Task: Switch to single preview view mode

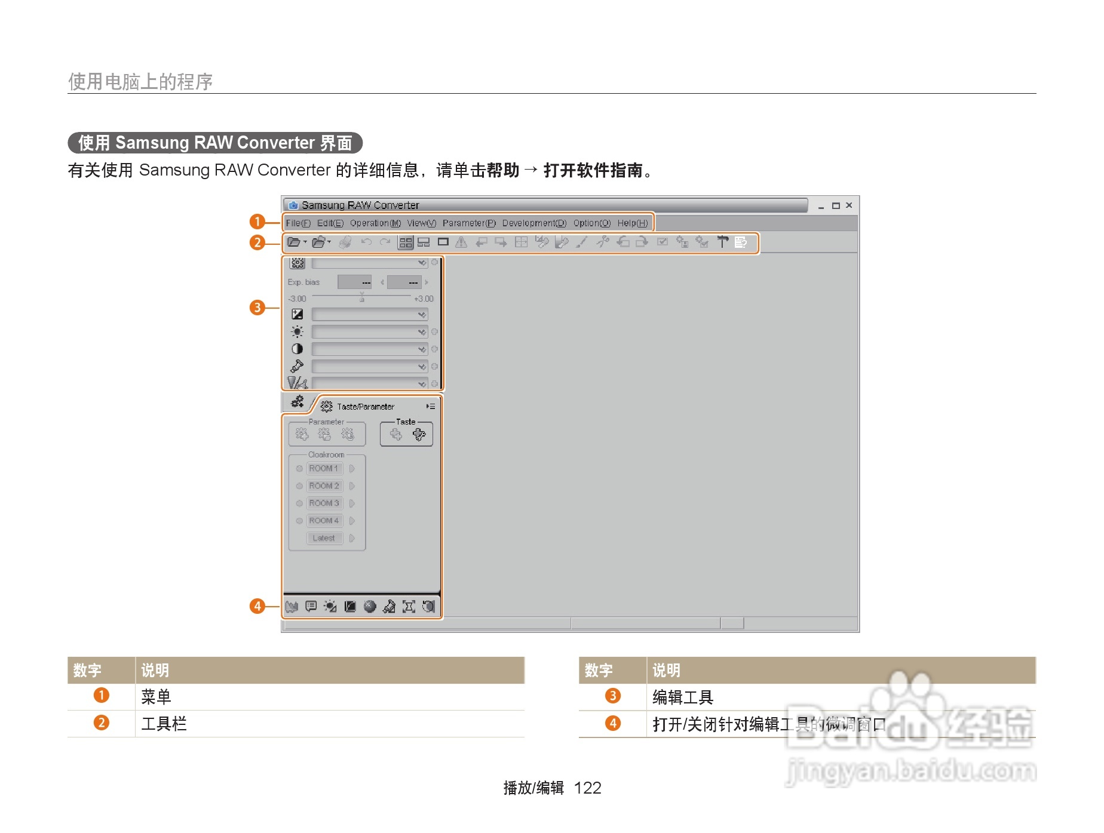Action: 443,242
